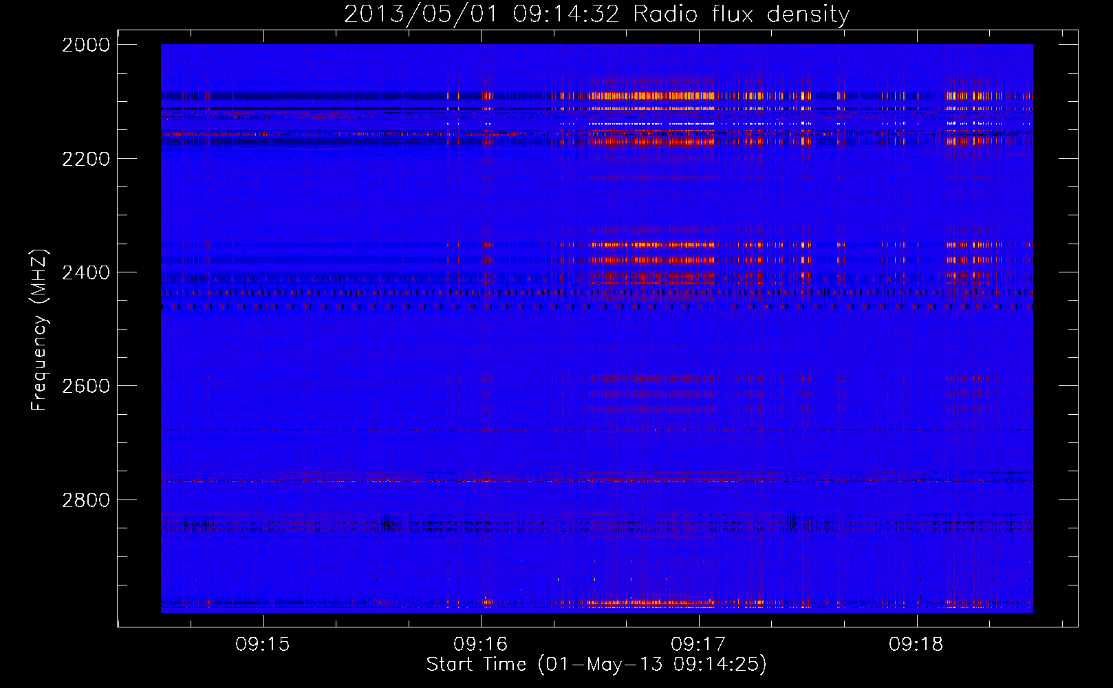
Task: Click the 2400 frequency tick label
Action: 86,272
